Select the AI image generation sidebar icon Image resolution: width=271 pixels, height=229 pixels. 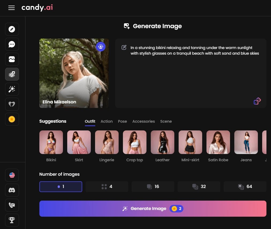click(x=12, y=74)
